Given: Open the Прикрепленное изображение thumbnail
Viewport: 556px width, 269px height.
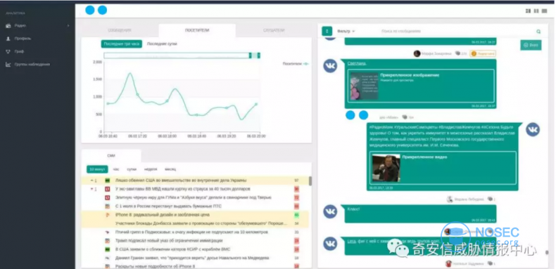Looking at the screenshot, I should tap(364, 86).
